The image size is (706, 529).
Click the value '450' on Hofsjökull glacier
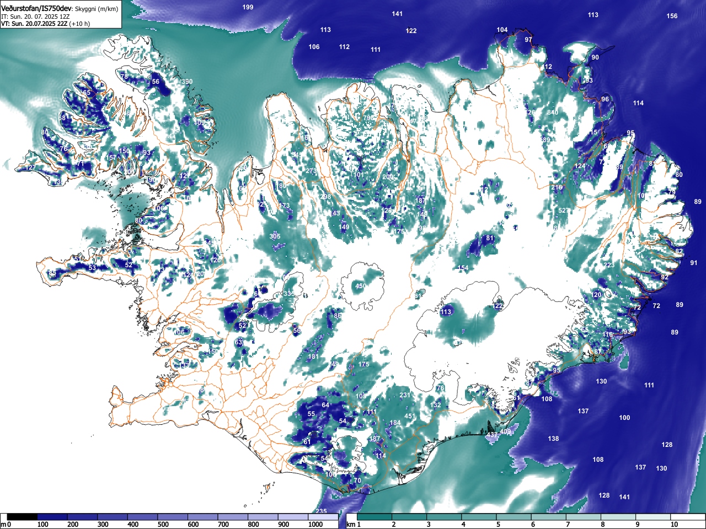point(360,287)
